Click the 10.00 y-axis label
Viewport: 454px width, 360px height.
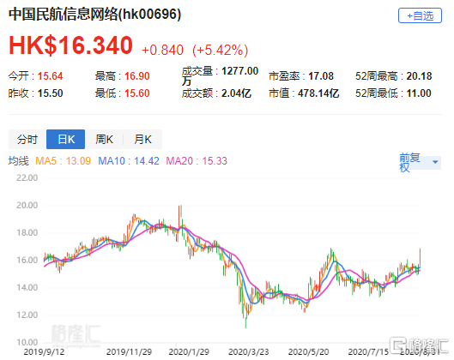pyautogui.click(x=27, y=342)
